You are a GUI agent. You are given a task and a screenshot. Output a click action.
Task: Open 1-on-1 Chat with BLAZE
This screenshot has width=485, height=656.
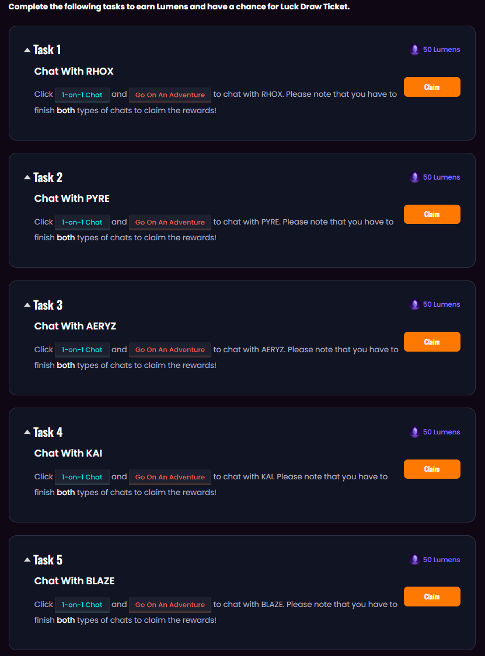82,605
